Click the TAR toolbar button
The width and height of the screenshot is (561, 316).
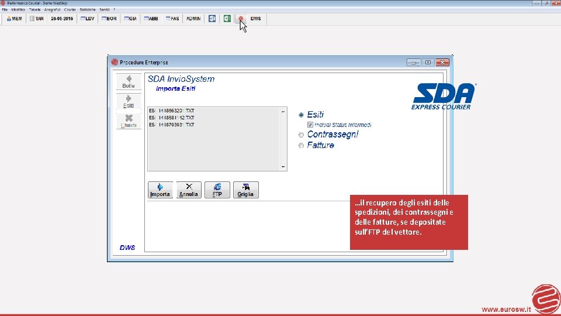coord(36,19)
